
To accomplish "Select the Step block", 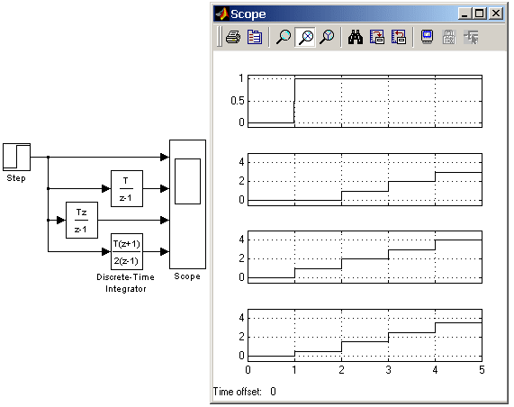I will (17, 157).
